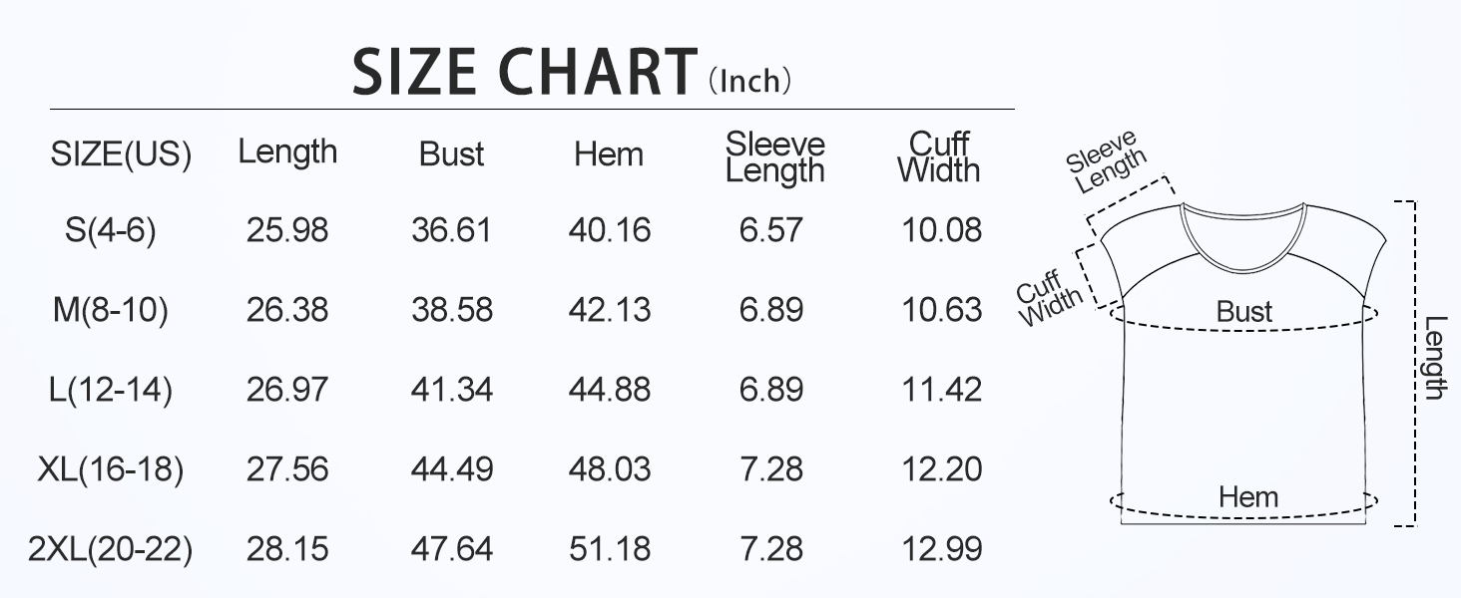Select the Cuff Width column header

coord(939,157)
